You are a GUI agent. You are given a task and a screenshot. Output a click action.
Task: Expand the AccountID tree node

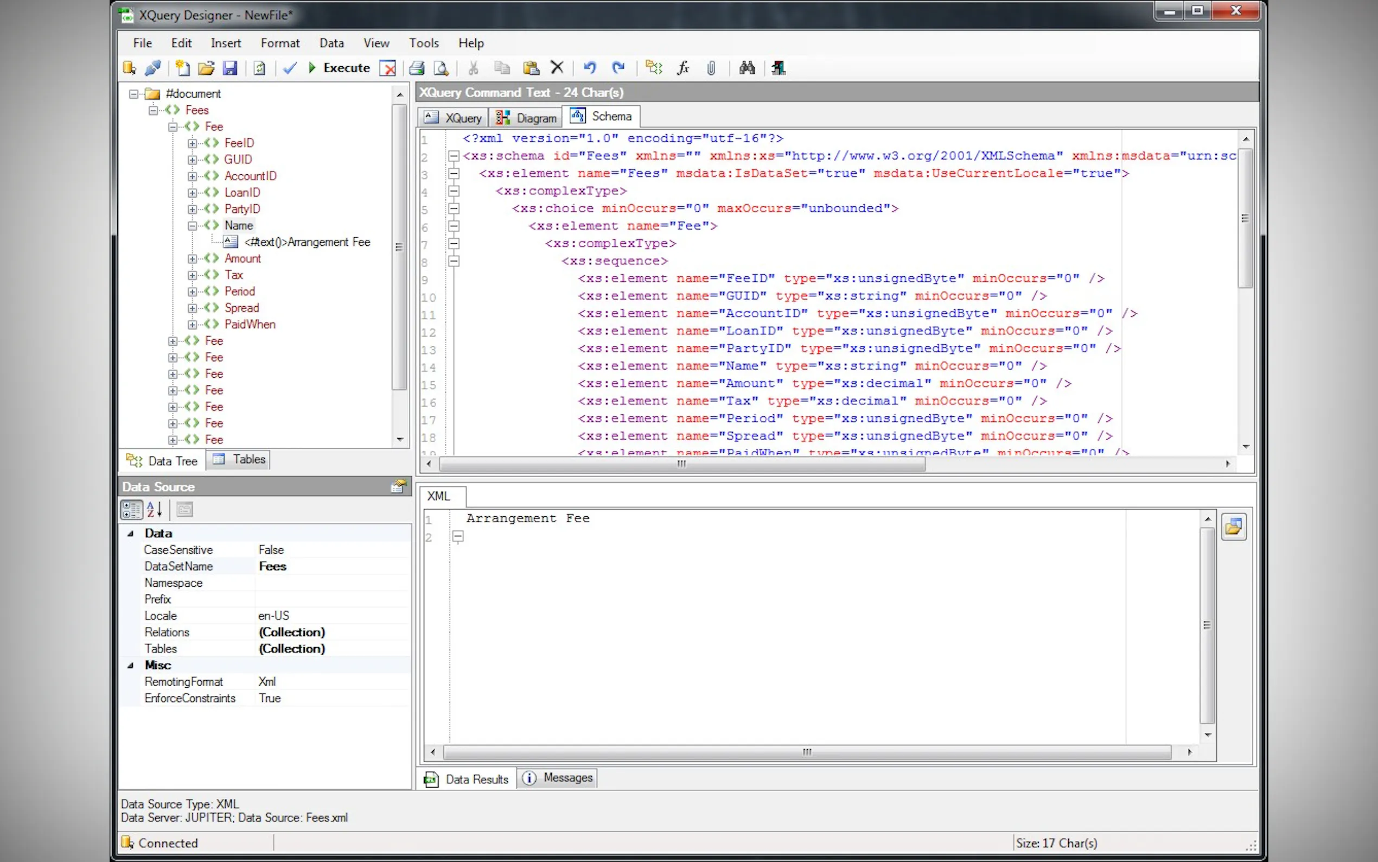193,176
